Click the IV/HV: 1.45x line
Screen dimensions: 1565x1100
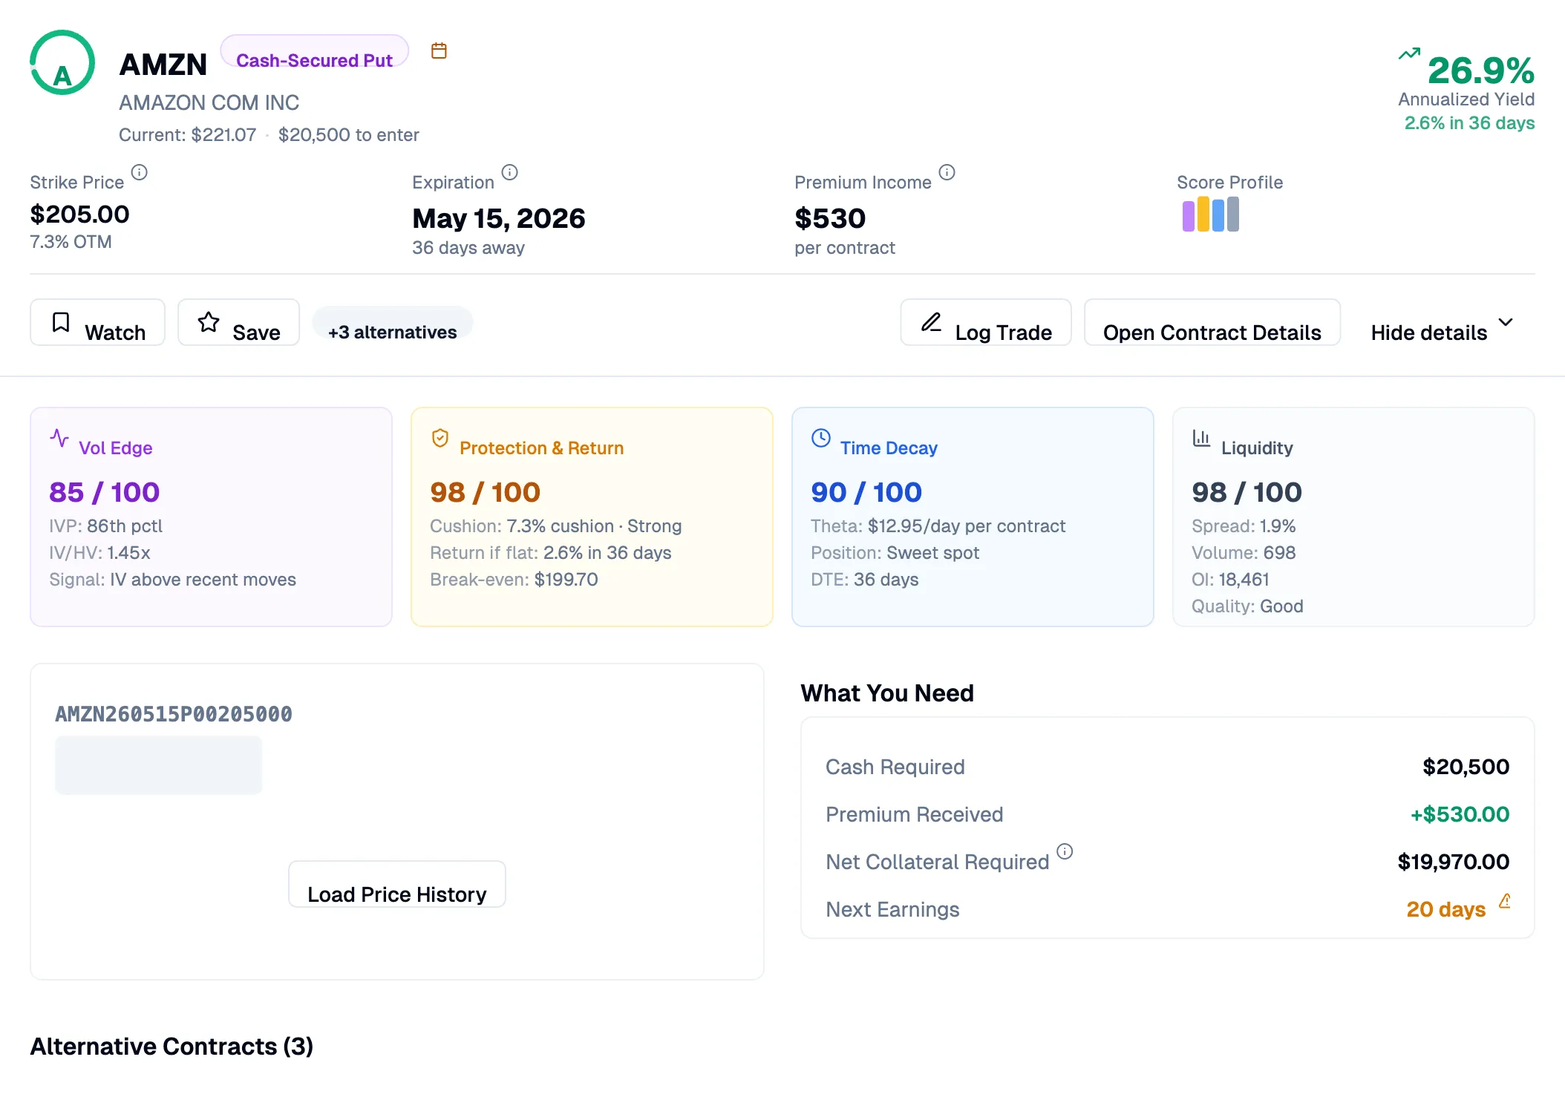pos(99,553)
